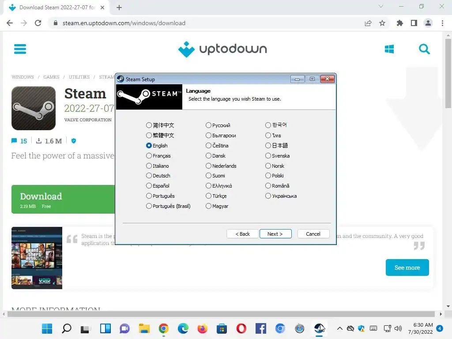The image size is (452, 339).
Task: Go to the GAMES breadcrumb
Action: point(51,77)
